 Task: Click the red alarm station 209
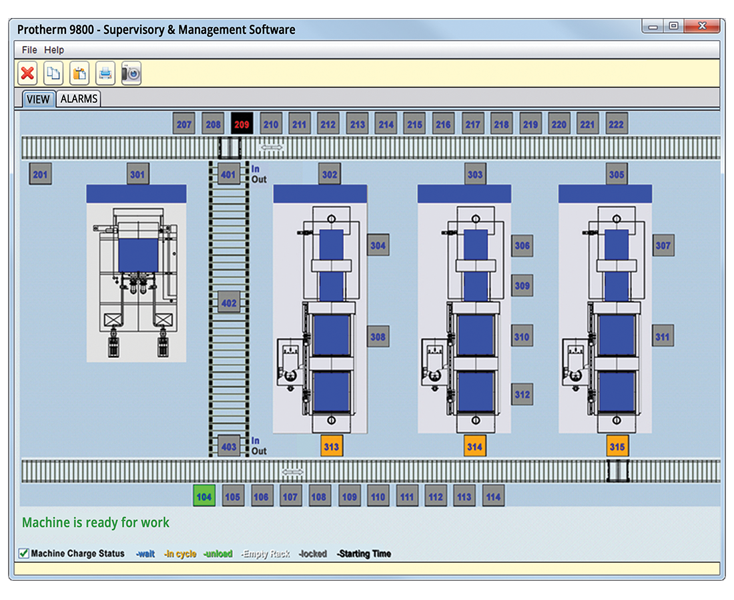(242, 124)
